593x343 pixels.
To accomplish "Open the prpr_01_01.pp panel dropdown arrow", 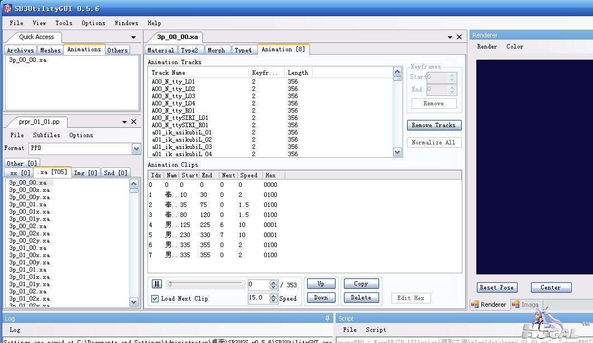I will pos(124,122).
